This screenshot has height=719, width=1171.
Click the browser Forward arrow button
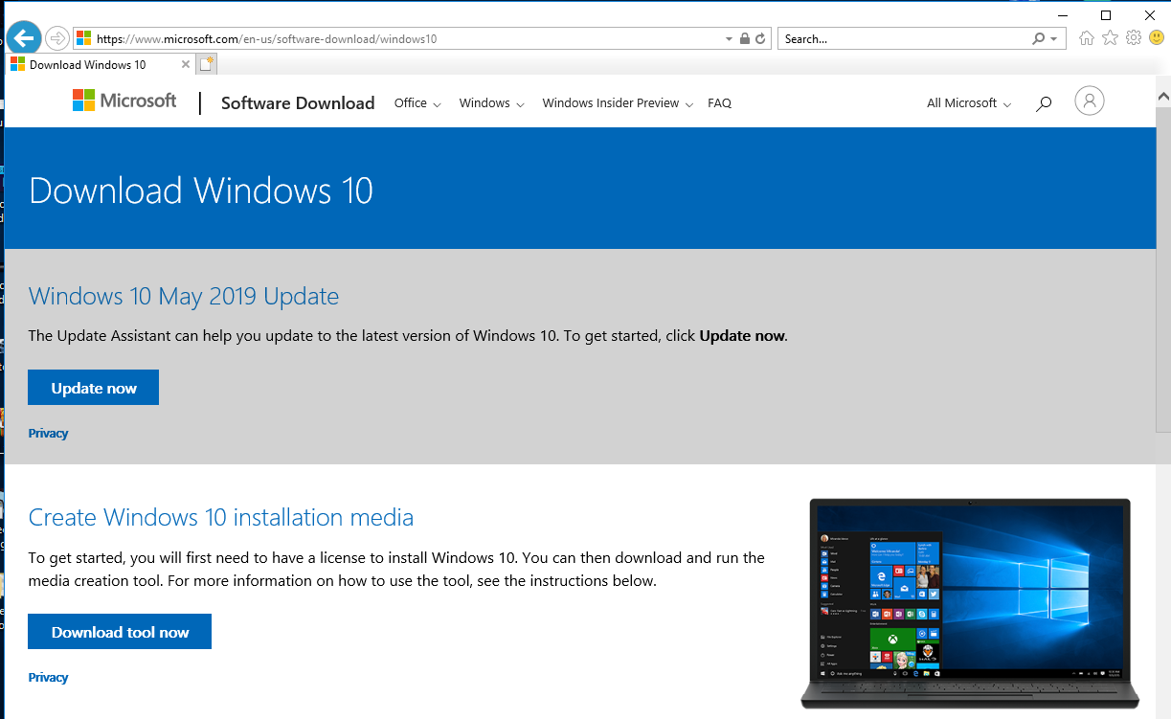click(x=57, y=38)
